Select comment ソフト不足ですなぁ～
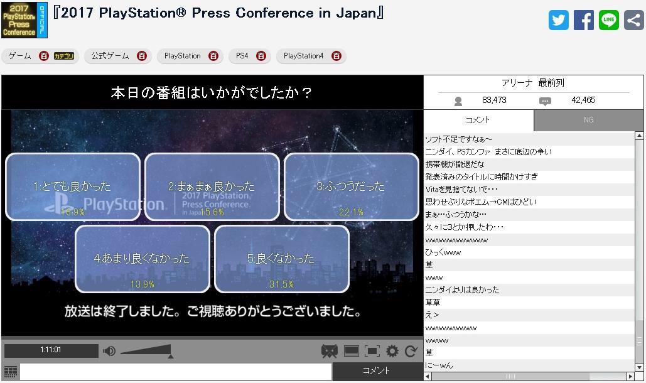This screenshot has width=646, height=383. click(529, 139)
